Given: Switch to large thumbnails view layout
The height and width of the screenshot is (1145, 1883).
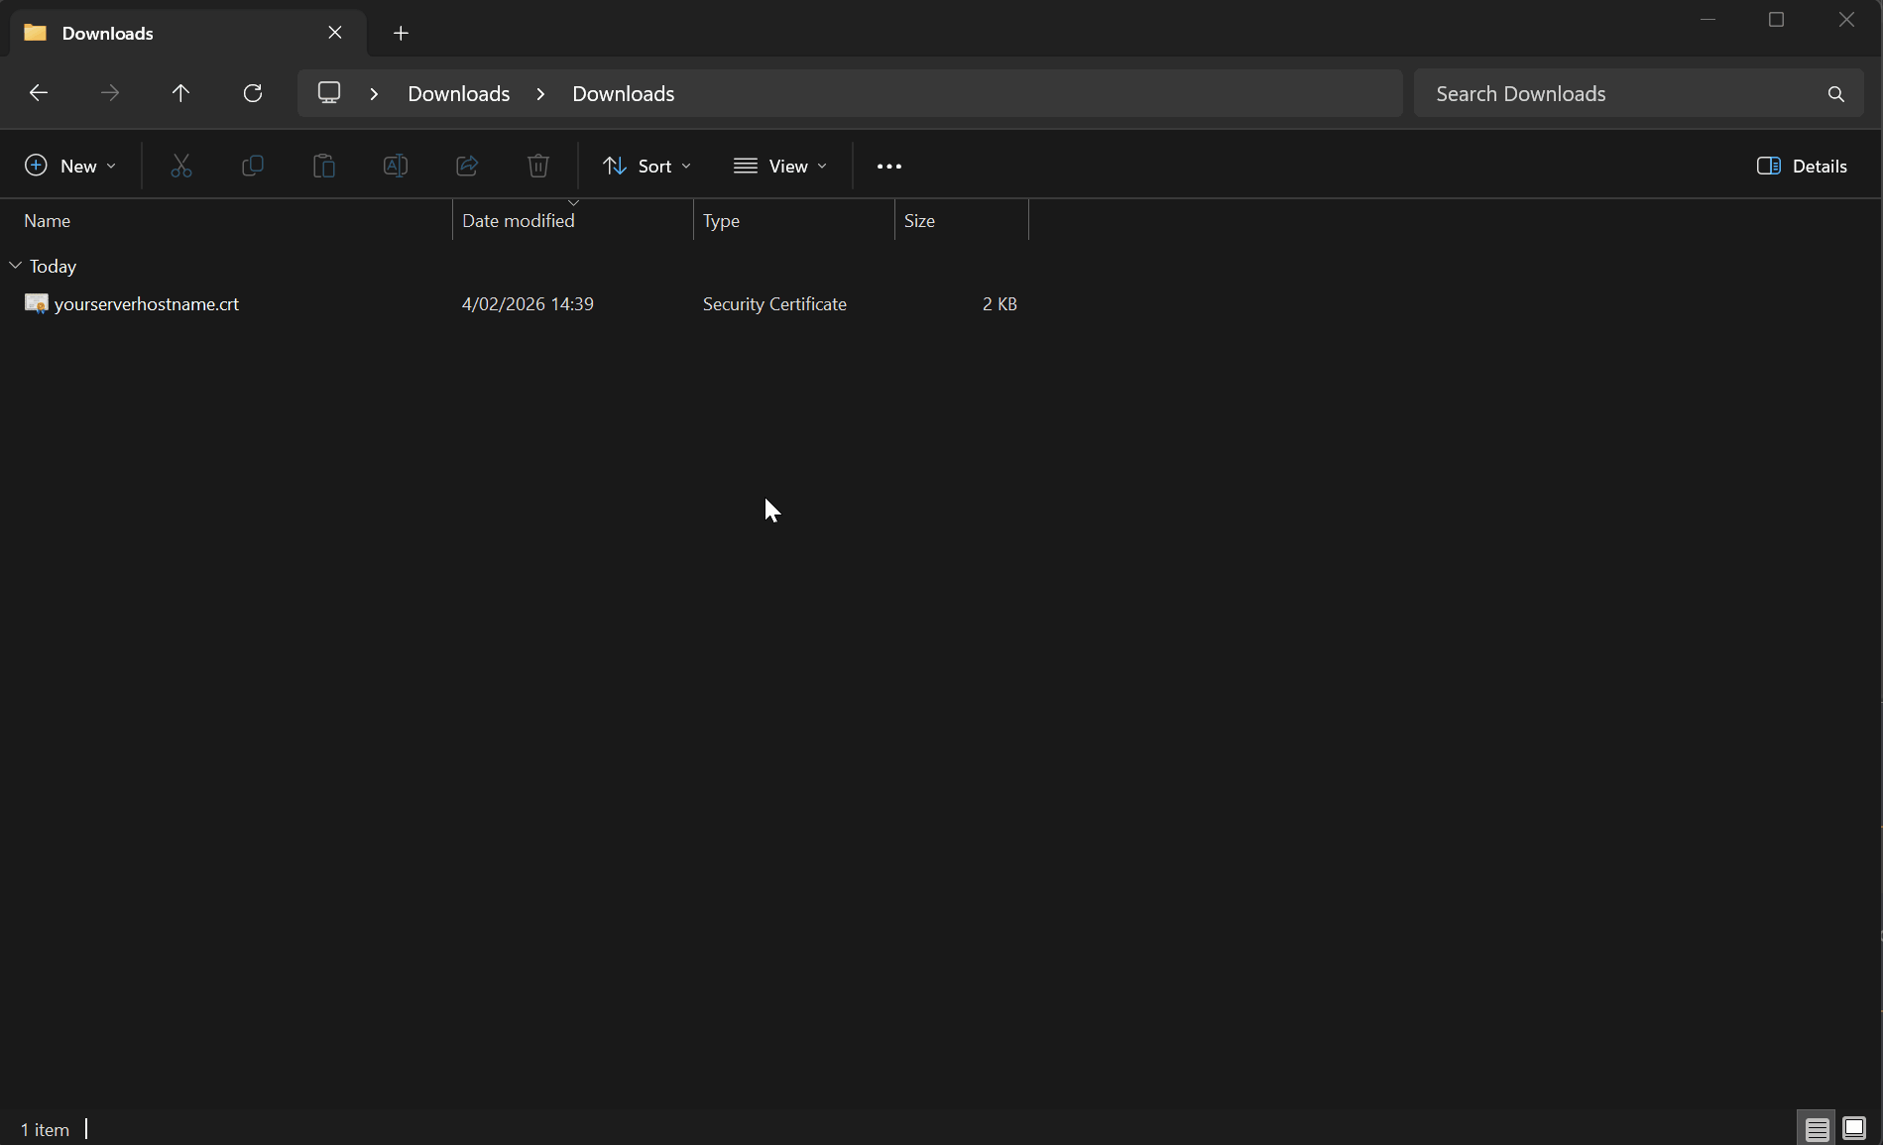Looking at the screenshot, I should point(1854,1129).
